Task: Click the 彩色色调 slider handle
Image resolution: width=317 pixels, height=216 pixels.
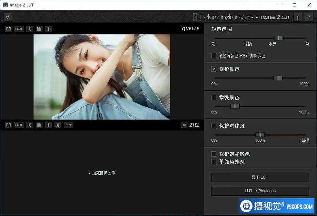Action: 278,38
